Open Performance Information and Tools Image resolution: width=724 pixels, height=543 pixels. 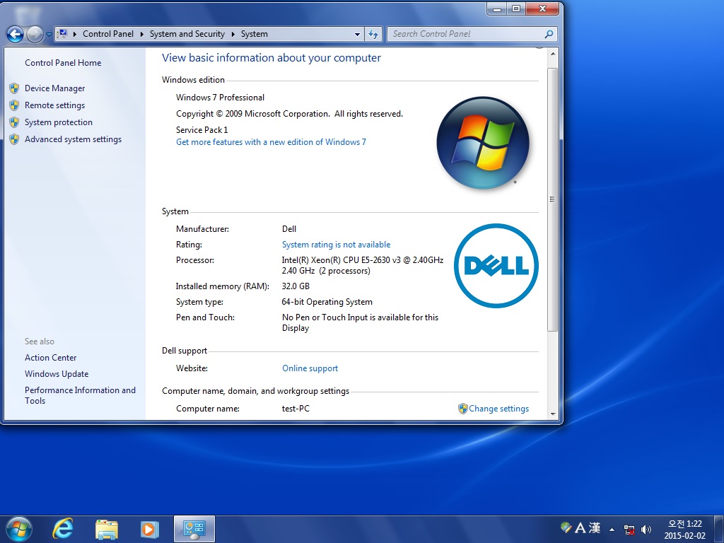[x=80, y=395]
